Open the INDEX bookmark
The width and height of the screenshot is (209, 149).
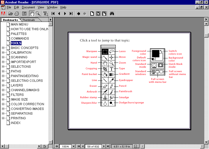click(x=16, y=123)
